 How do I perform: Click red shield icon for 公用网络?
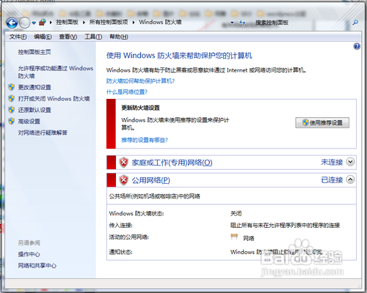124,180
